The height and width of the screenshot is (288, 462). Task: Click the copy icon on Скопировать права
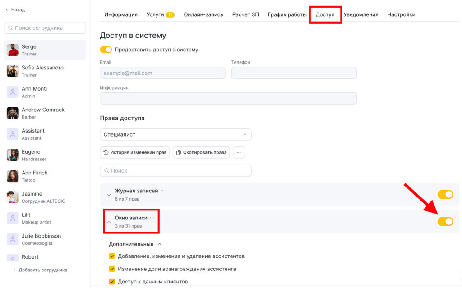178,152
